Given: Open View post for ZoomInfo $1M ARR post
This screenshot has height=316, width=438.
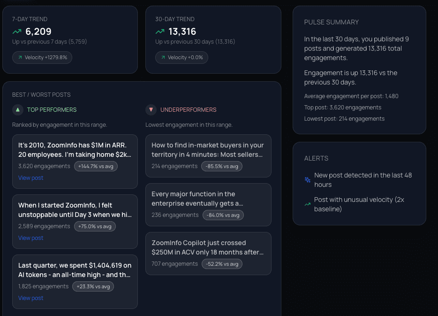Looking at the screenshot, I should tap(30, 178).
